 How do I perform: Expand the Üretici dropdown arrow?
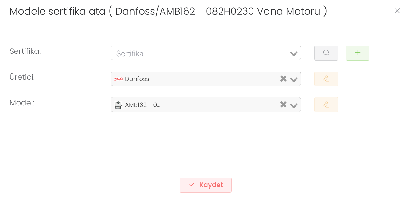pyautogui.click(x=294, y=79)
